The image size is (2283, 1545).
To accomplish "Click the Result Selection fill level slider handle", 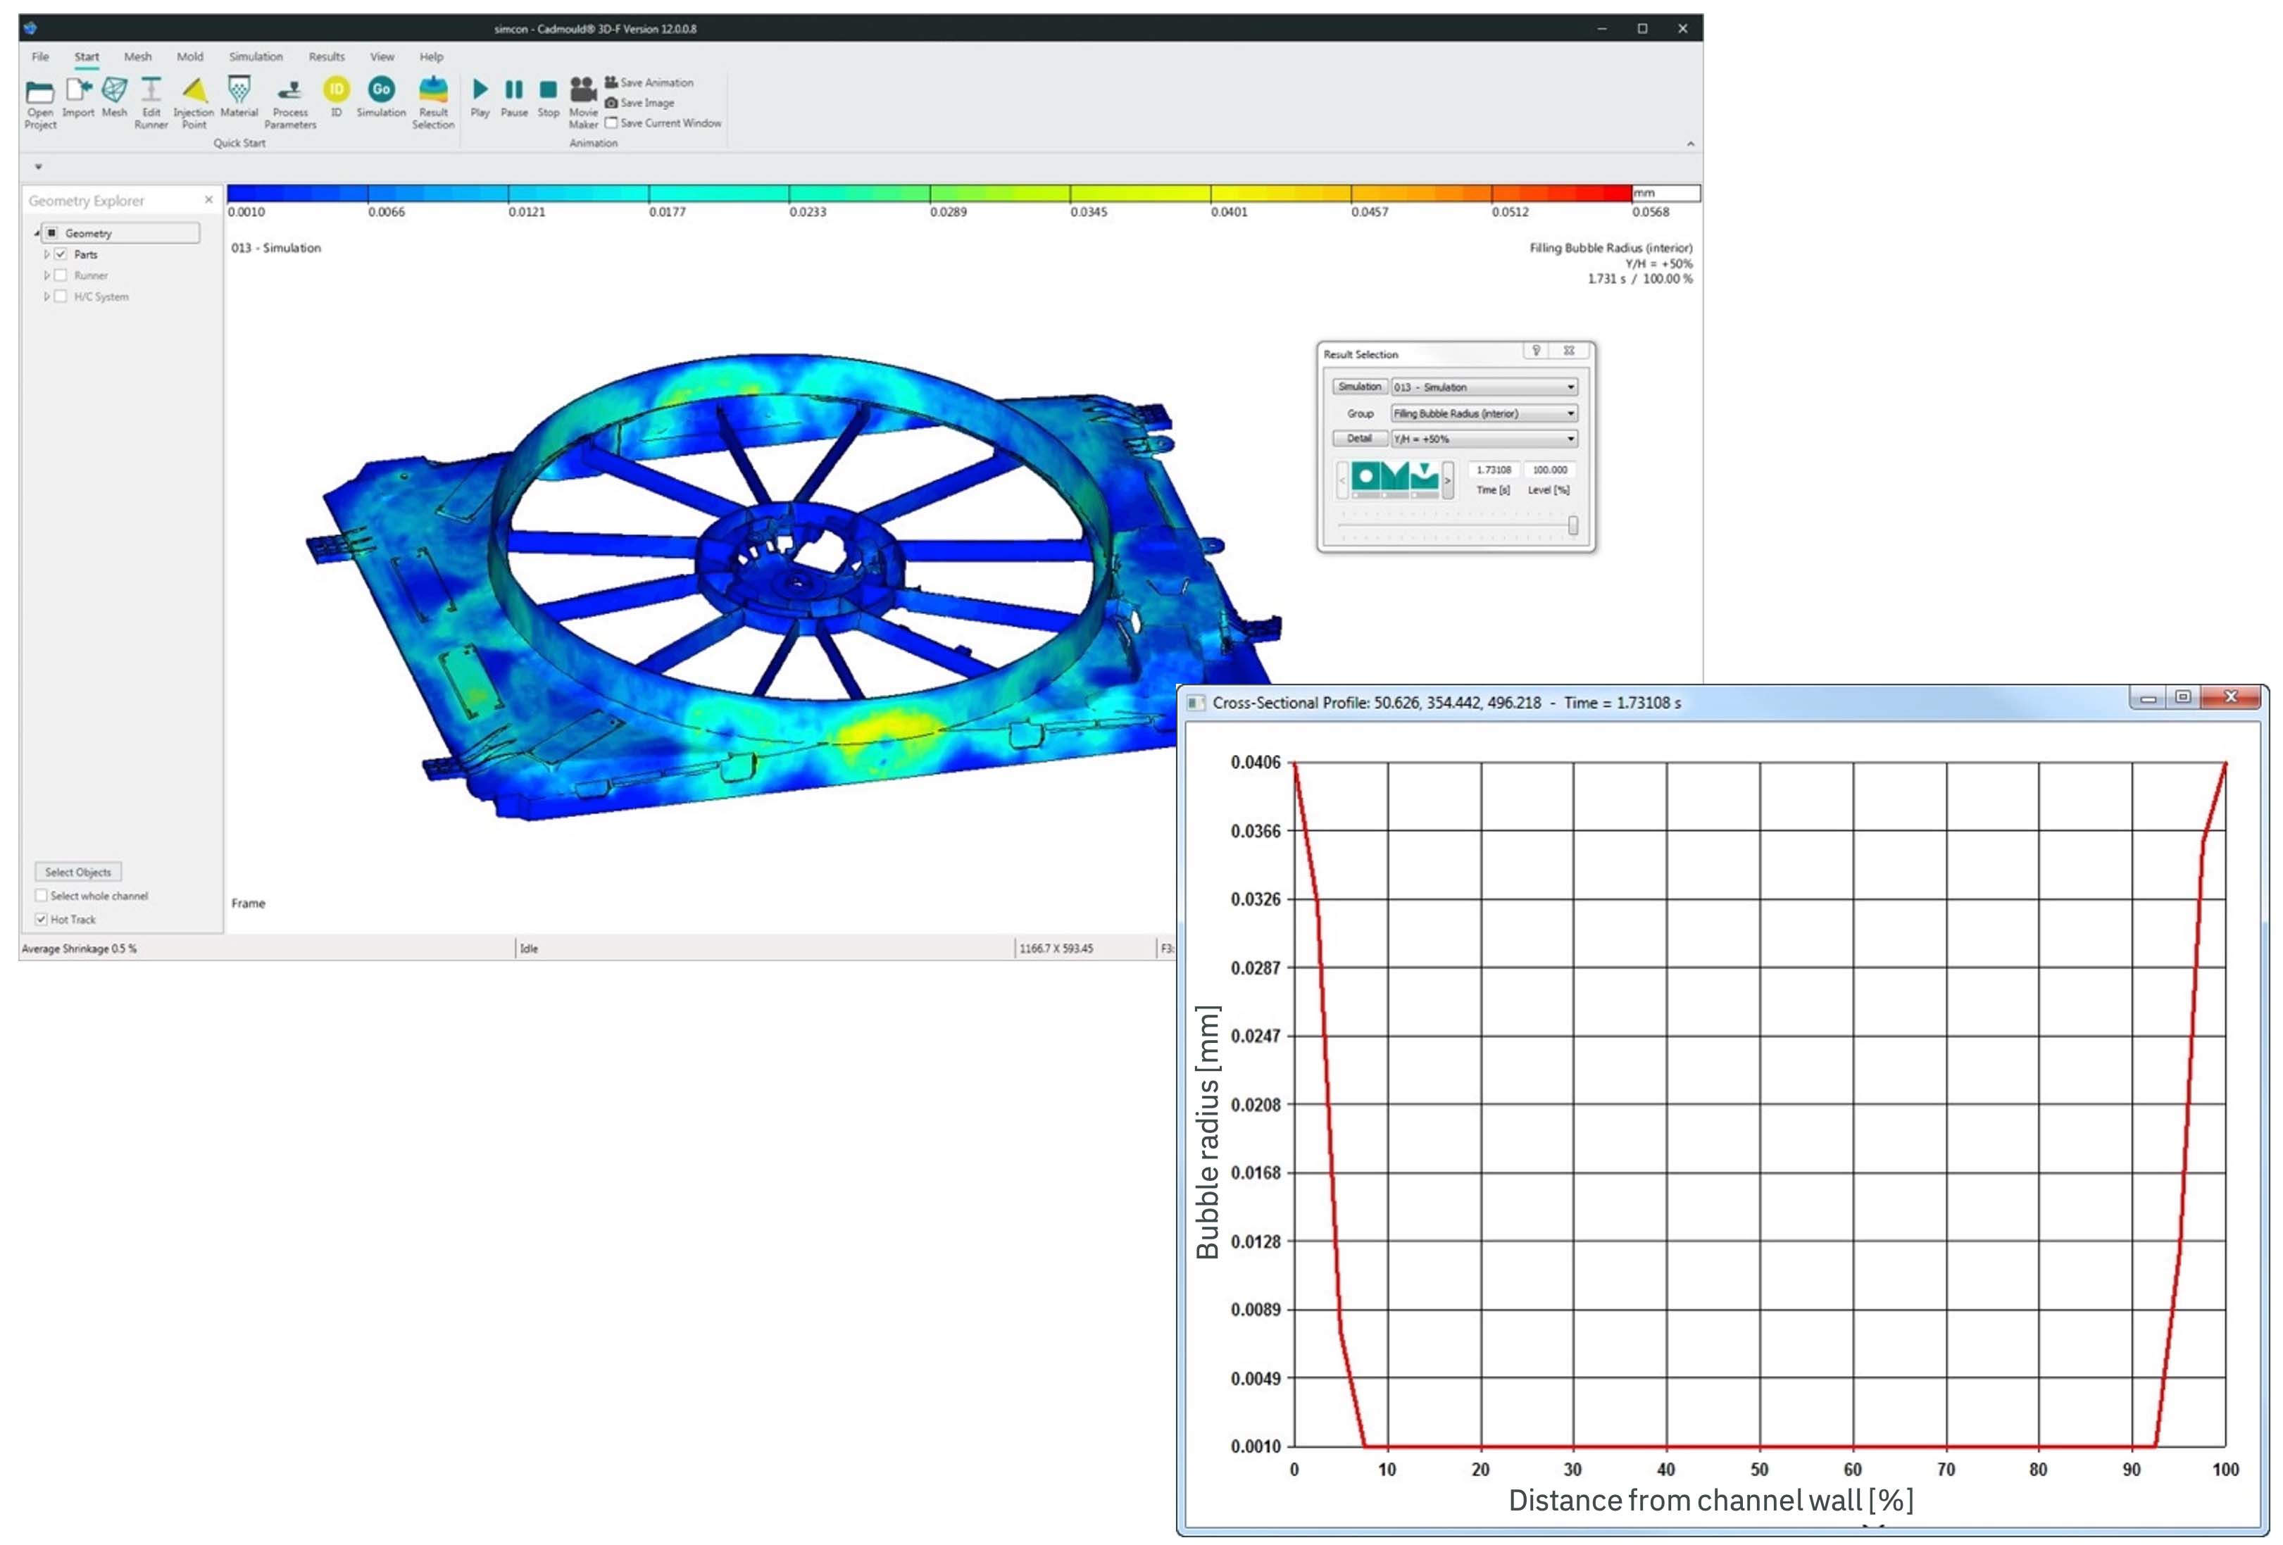I will pyautogui.click(x=1572, y=527).
